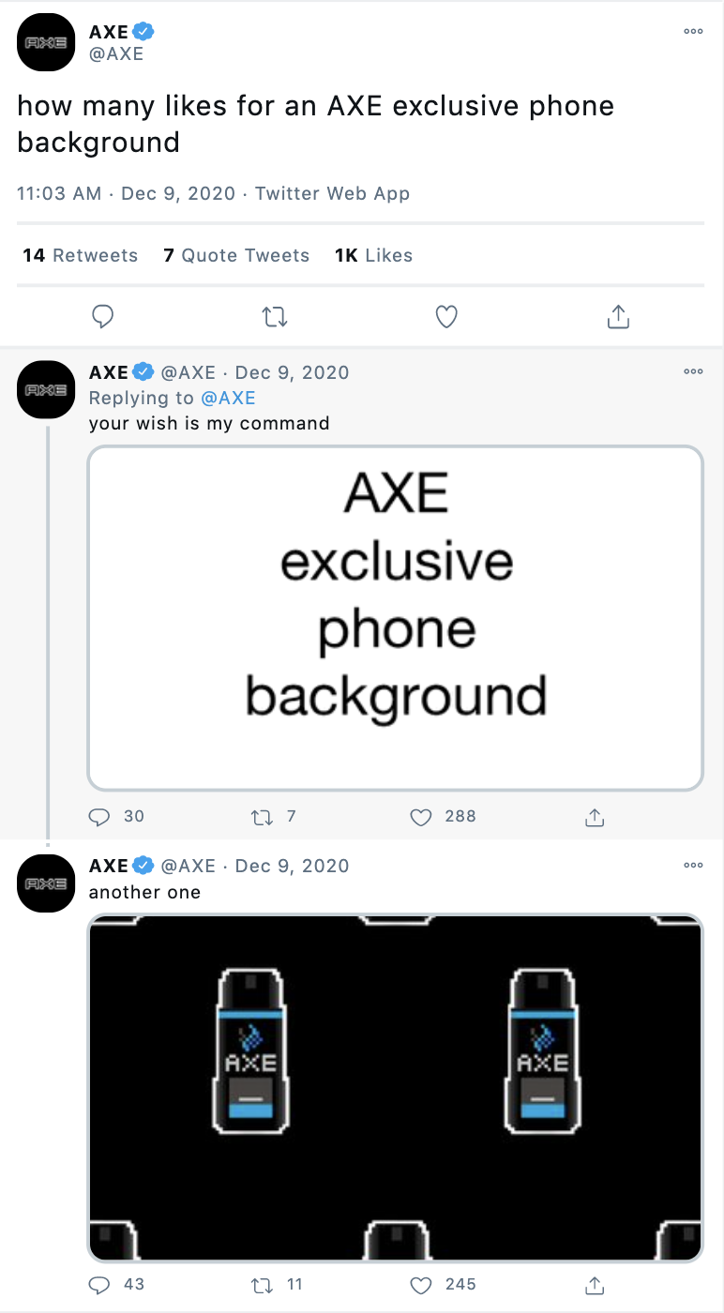The height and width of the screenshot is (1313, 724).
Task: Retweet the main AXE tweet
Action: point(275,317)
